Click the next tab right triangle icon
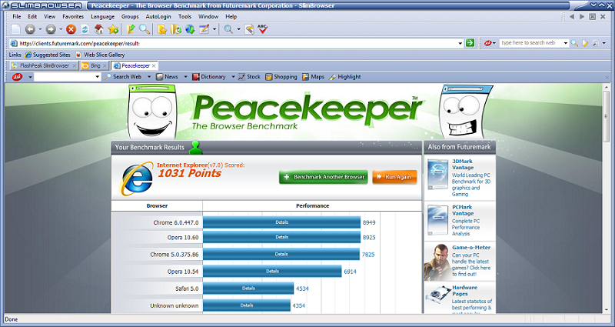The width and height of the screenshot is (615, 327). pyautogui.click(x=582, y=16)
